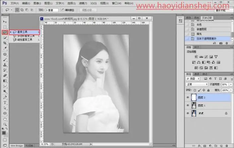
Task: Open the 图像(I) menu
Action: pyautogui.click(x=37, y=3)
